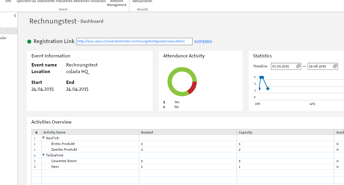The height and width of the screenshot is (185, 344).
Task: Click the location value 'colada HQ'
Action: [x=78, y=72]
